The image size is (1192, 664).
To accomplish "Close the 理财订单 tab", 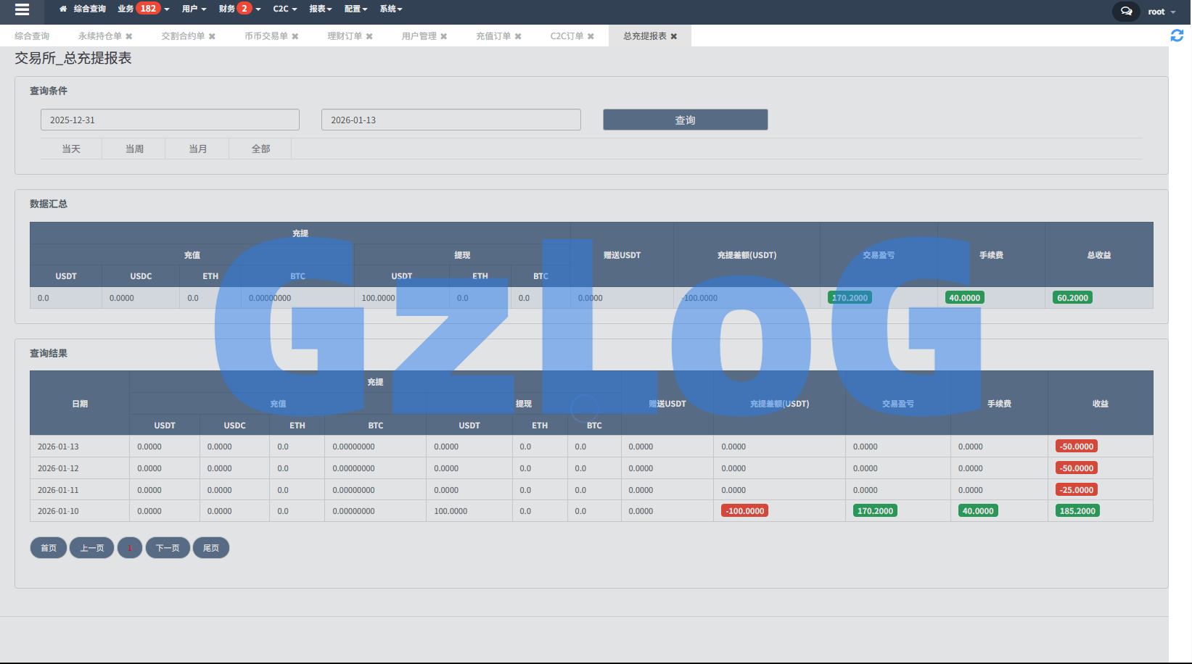I will point(369,36).
